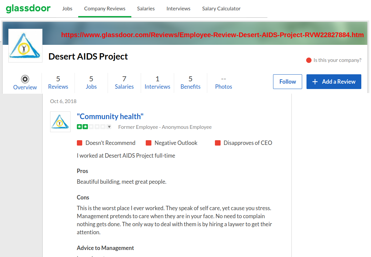Follow Desert AIDS Project

[287, 82]
